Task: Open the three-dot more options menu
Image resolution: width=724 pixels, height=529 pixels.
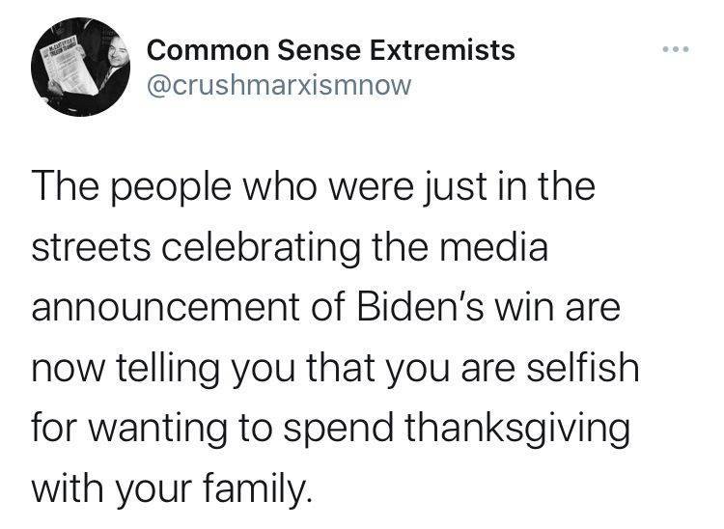Action: [x=676, y=49]
